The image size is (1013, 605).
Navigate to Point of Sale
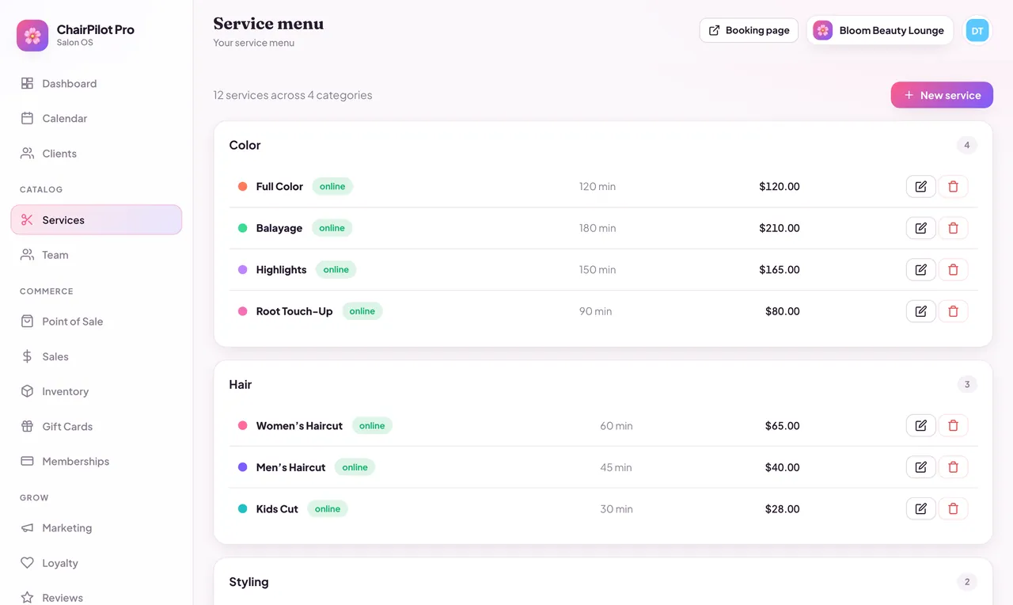click(97, 322)
